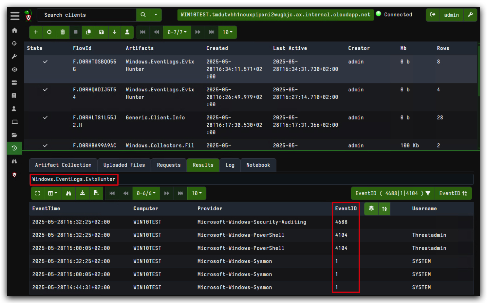Click the plus New Collection button
The image size is (487, 303).
tap(36, 32)
